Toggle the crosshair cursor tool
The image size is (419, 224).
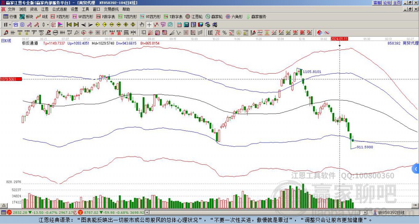coord(149,25)
